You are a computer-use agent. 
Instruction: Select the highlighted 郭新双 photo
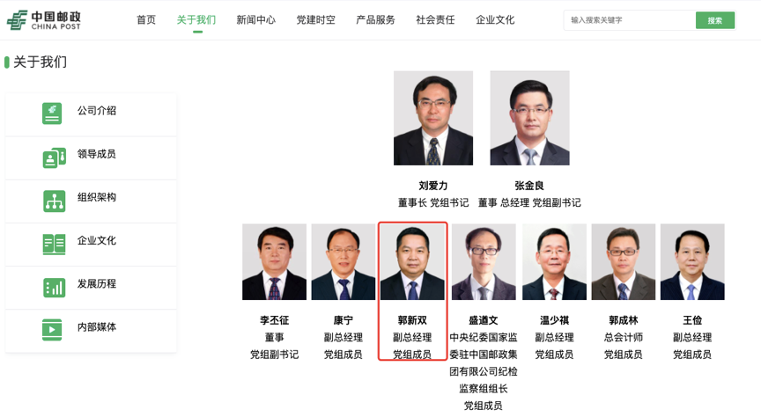412,262
